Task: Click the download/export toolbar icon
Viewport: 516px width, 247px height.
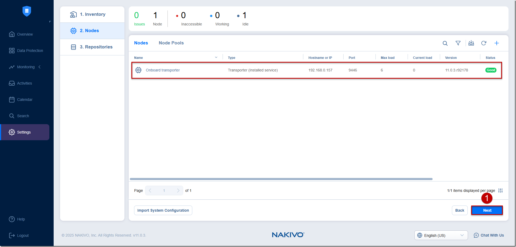Action: pyautogui.click(x=471, y=43)
